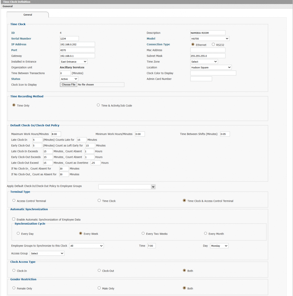The width and height of the screenshot is (293, 296).
Task: Choose the Time Only recording method
Action: [14, 105]
